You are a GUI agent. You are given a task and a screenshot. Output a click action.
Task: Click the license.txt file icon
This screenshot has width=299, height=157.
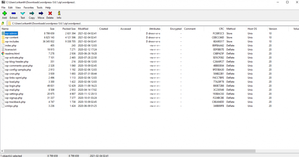[x=3, y=50]
